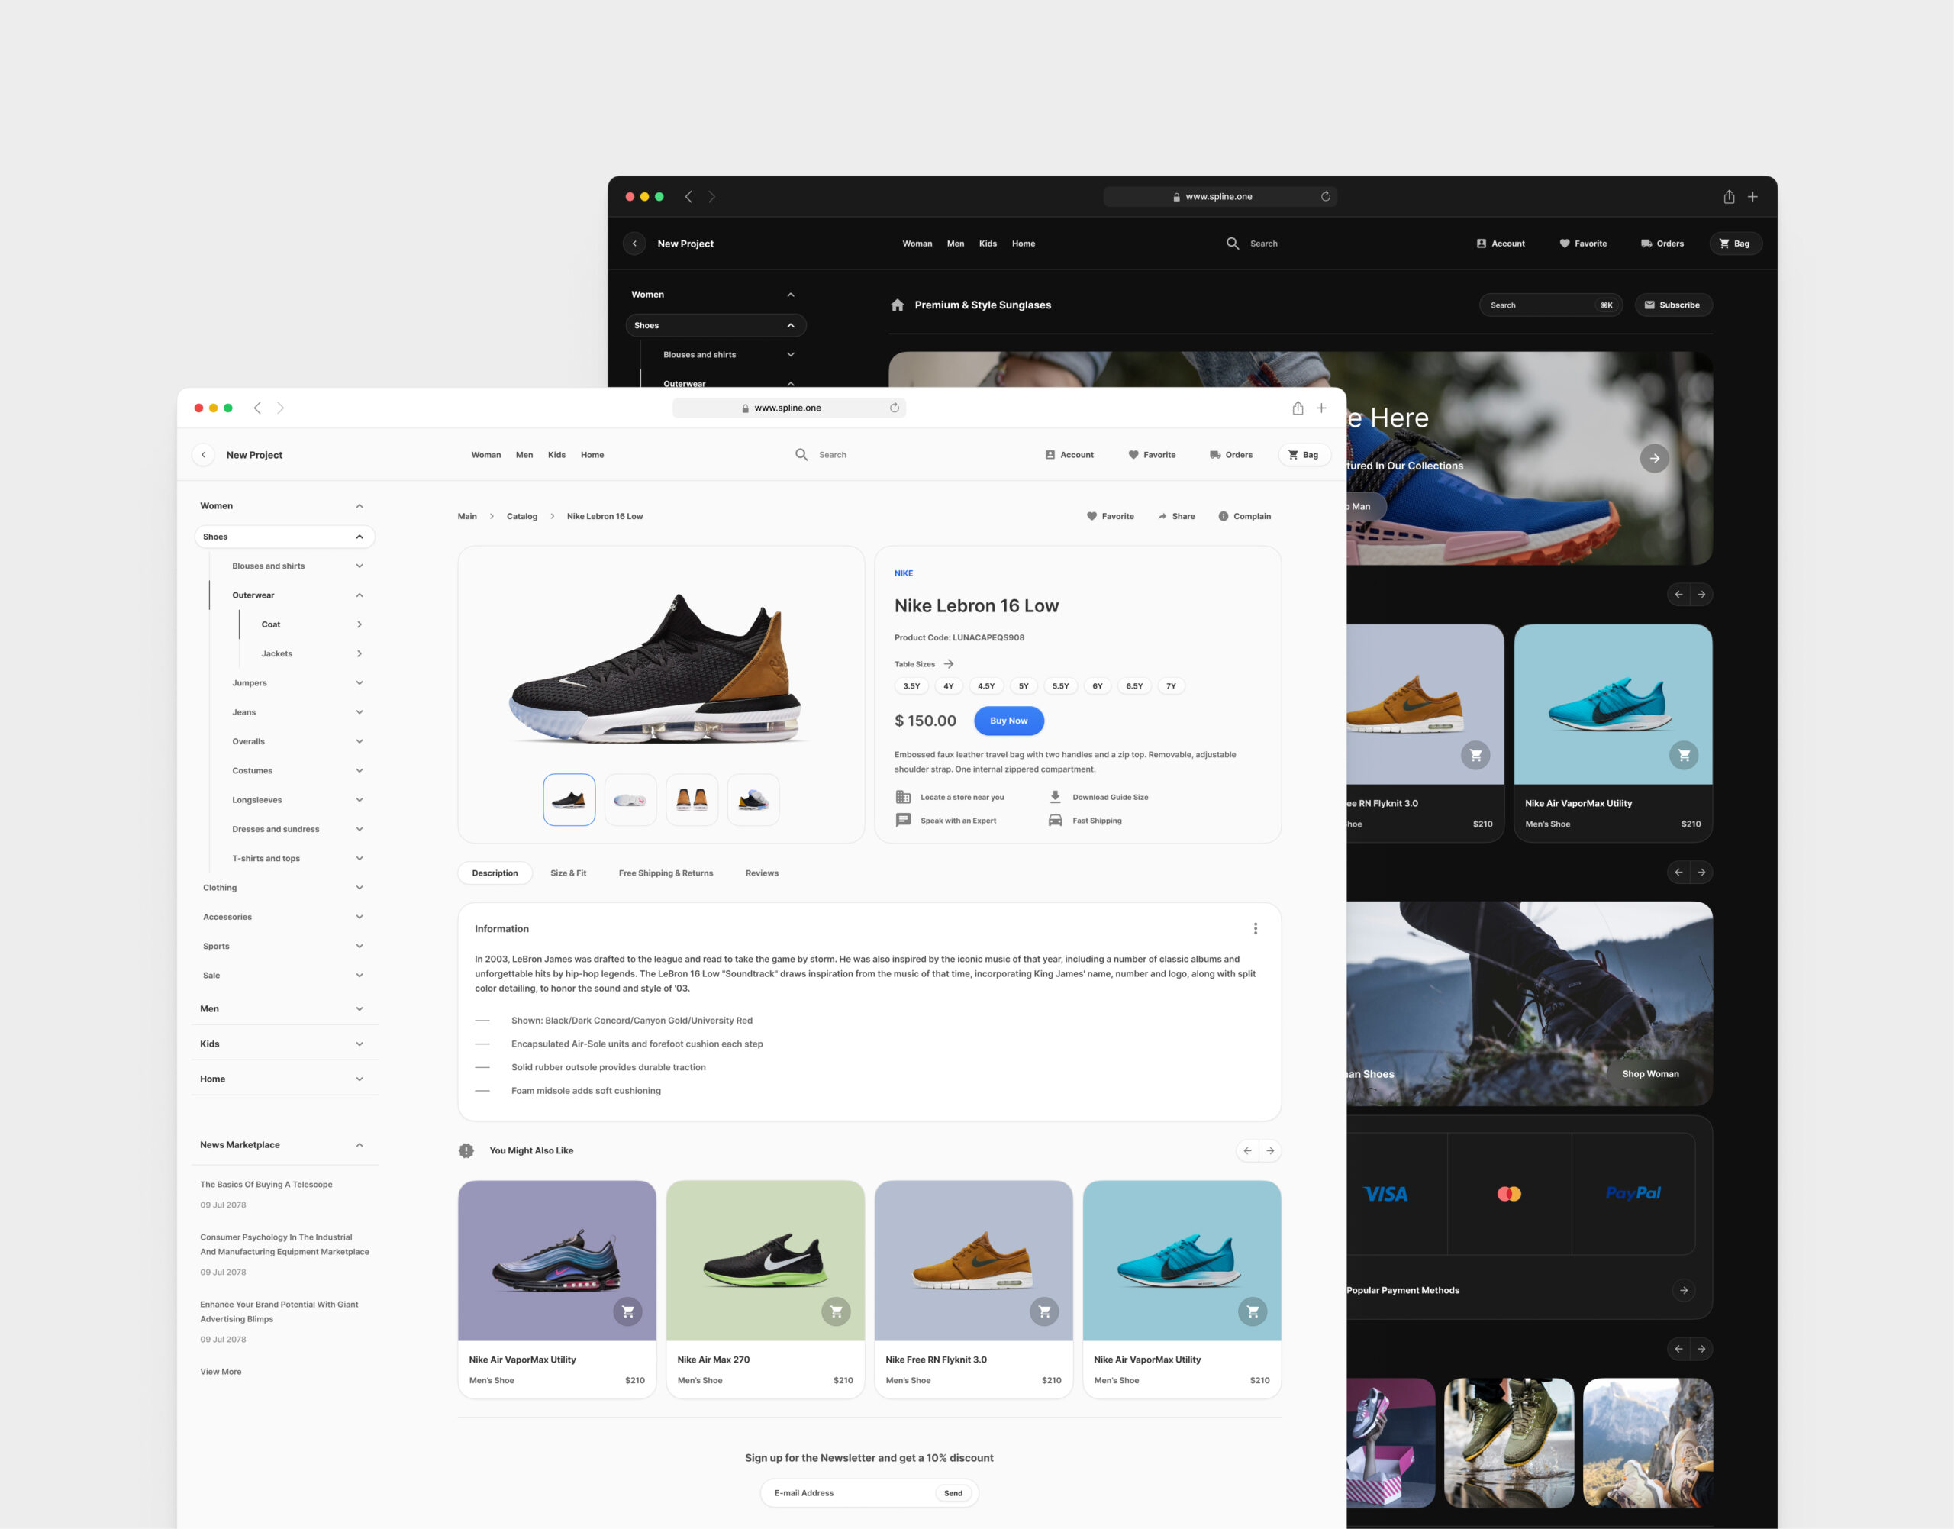The image size is (1954, 1529).
Task: Click the Buy Now button
Action: click(x=1009, y=721)
